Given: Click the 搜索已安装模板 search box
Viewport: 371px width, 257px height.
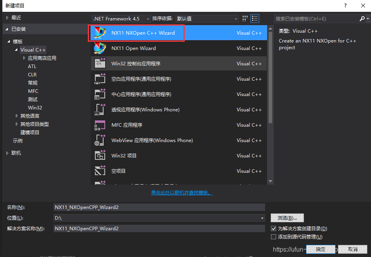Looking at the screenshot, I should point(316,18).
